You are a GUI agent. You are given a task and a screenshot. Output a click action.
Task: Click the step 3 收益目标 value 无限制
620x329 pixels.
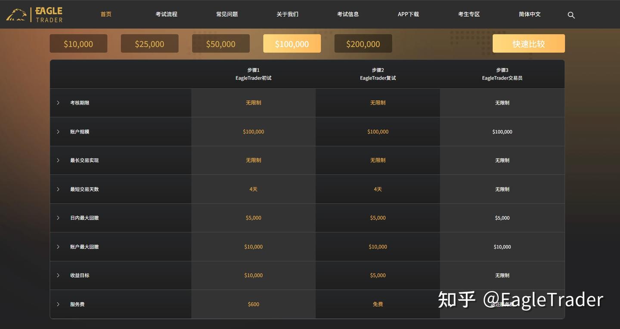point(502,275)
